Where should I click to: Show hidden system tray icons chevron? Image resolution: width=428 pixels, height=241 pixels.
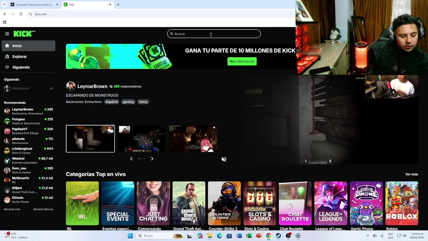click(367, 236)
